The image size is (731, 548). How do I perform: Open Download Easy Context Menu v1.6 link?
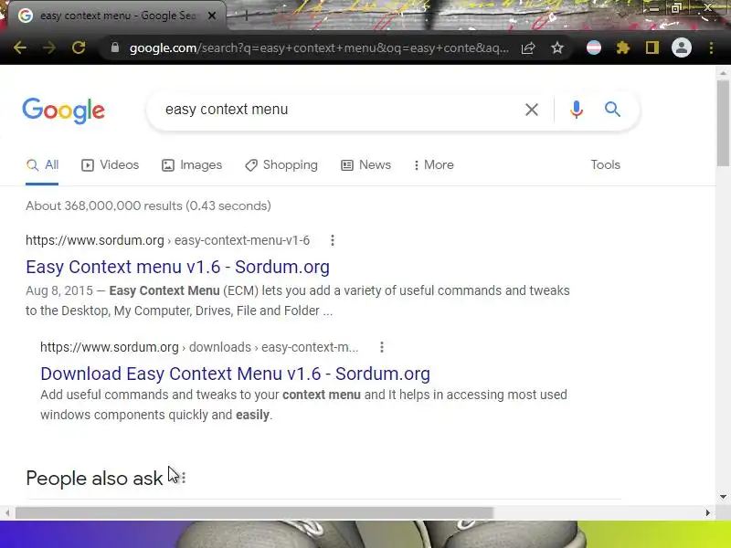(235, 374)
